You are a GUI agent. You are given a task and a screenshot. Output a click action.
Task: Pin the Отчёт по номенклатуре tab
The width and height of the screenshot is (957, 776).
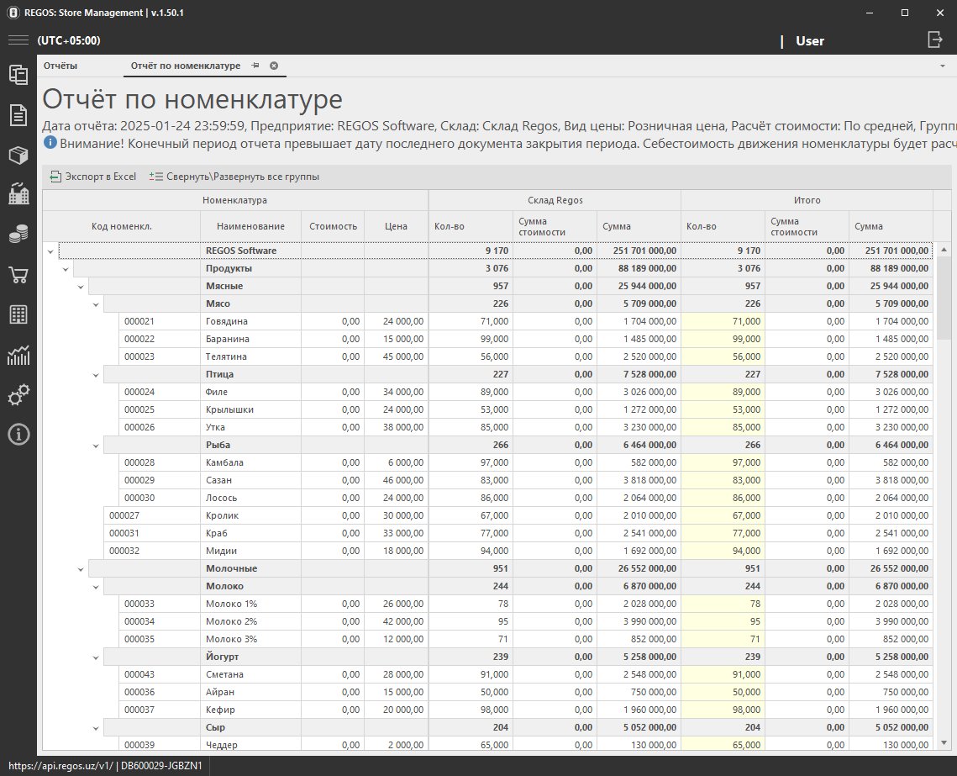pyautogui.click(x=256, y=66)
